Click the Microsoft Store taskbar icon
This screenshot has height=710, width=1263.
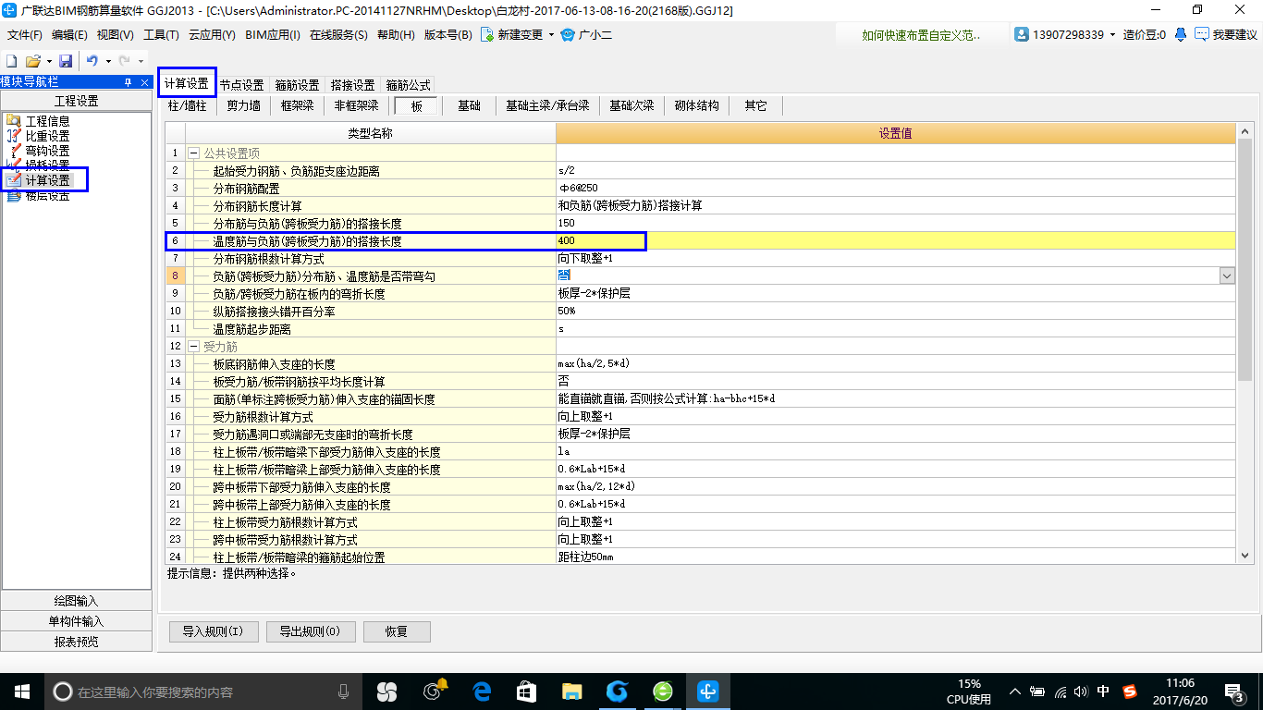[x=526, y=692]
